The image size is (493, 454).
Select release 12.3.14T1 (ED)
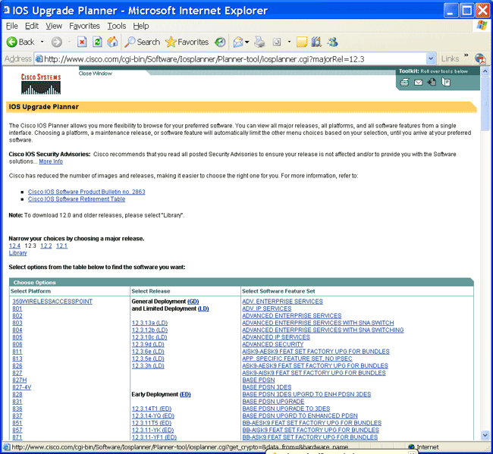click(152, 409)
